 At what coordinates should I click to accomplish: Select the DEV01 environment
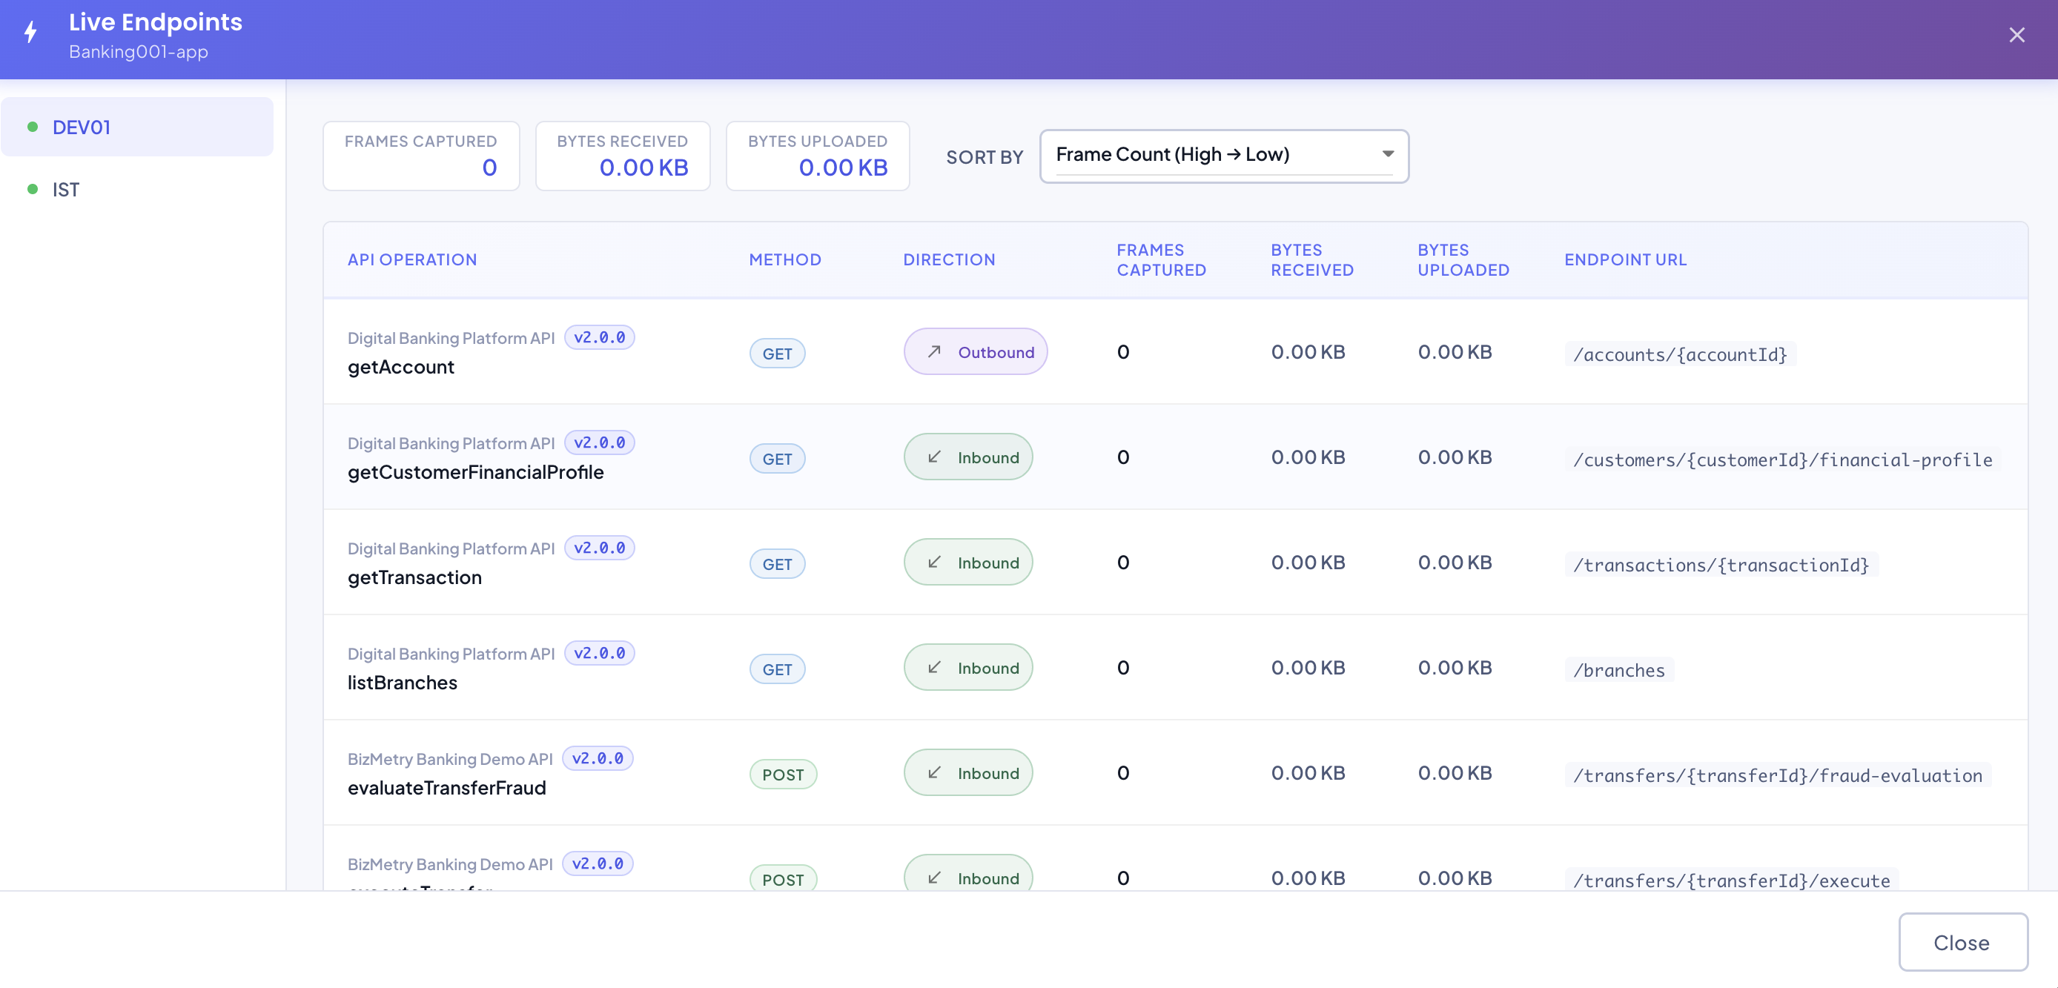tap(137, 127)
